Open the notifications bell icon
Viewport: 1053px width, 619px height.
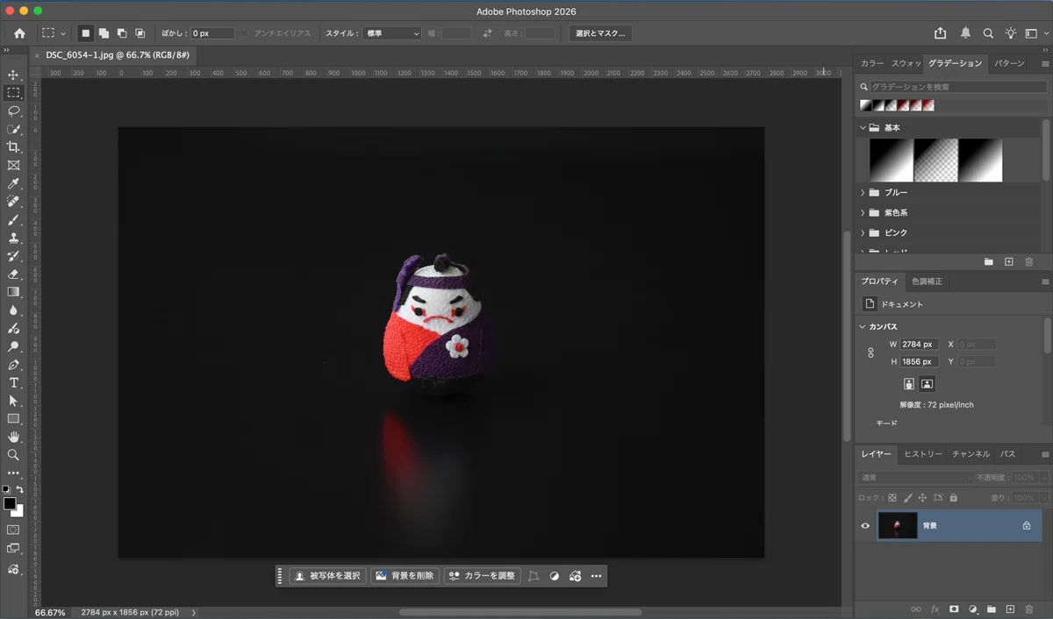coord(965,33)
